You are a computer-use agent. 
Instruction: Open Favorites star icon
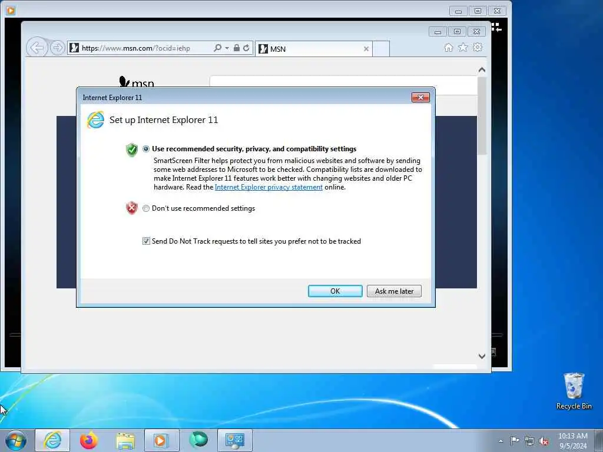pyautogui.click(x=463, y=47)
